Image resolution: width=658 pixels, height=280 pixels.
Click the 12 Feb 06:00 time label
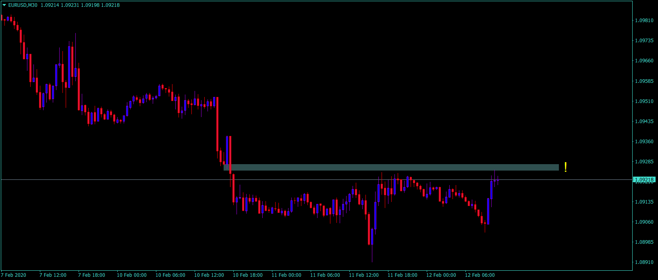pyautogui.click(x=480, y=275)
